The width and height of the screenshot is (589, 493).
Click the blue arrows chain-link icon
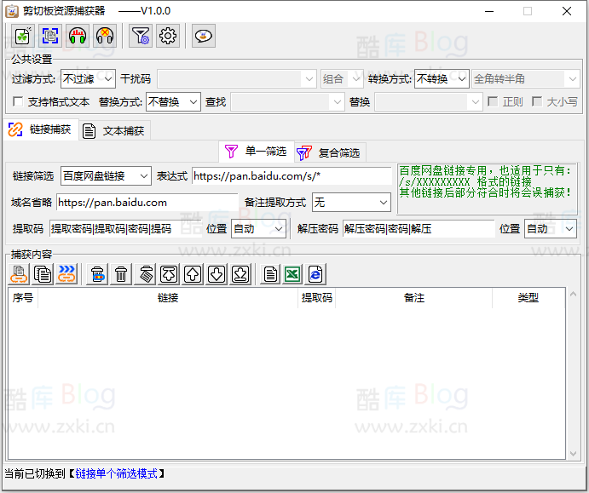click(66, 274)
